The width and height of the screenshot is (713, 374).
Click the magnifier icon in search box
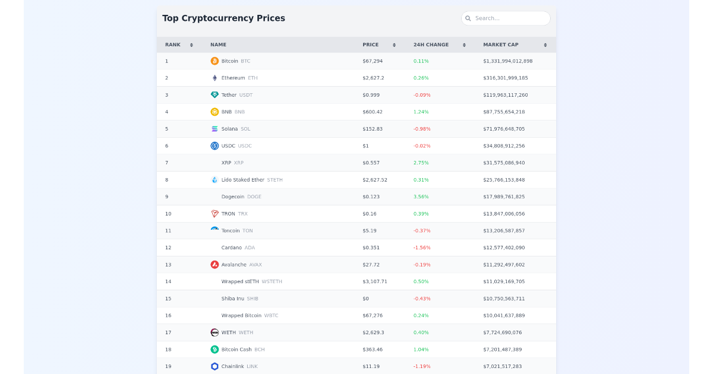(468, 18)
